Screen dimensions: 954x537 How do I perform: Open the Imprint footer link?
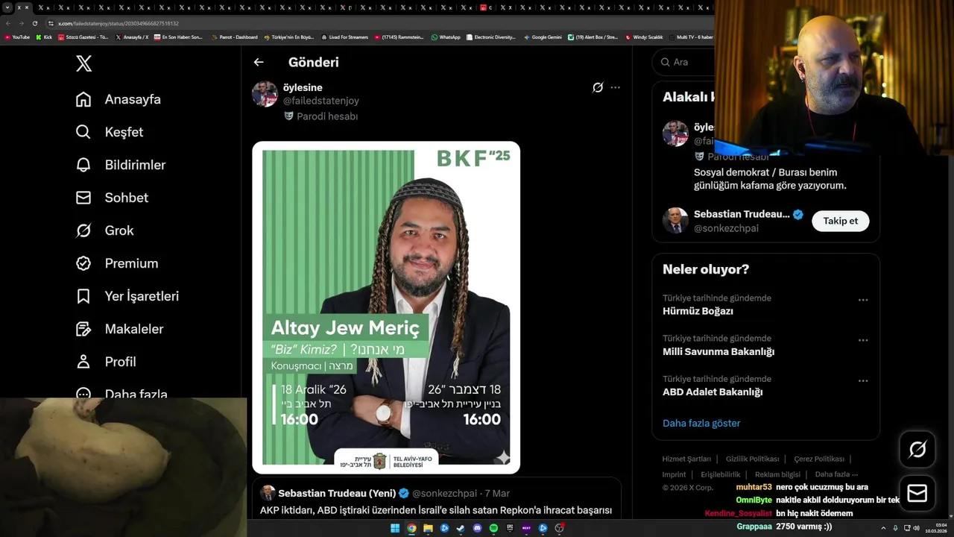674,474
